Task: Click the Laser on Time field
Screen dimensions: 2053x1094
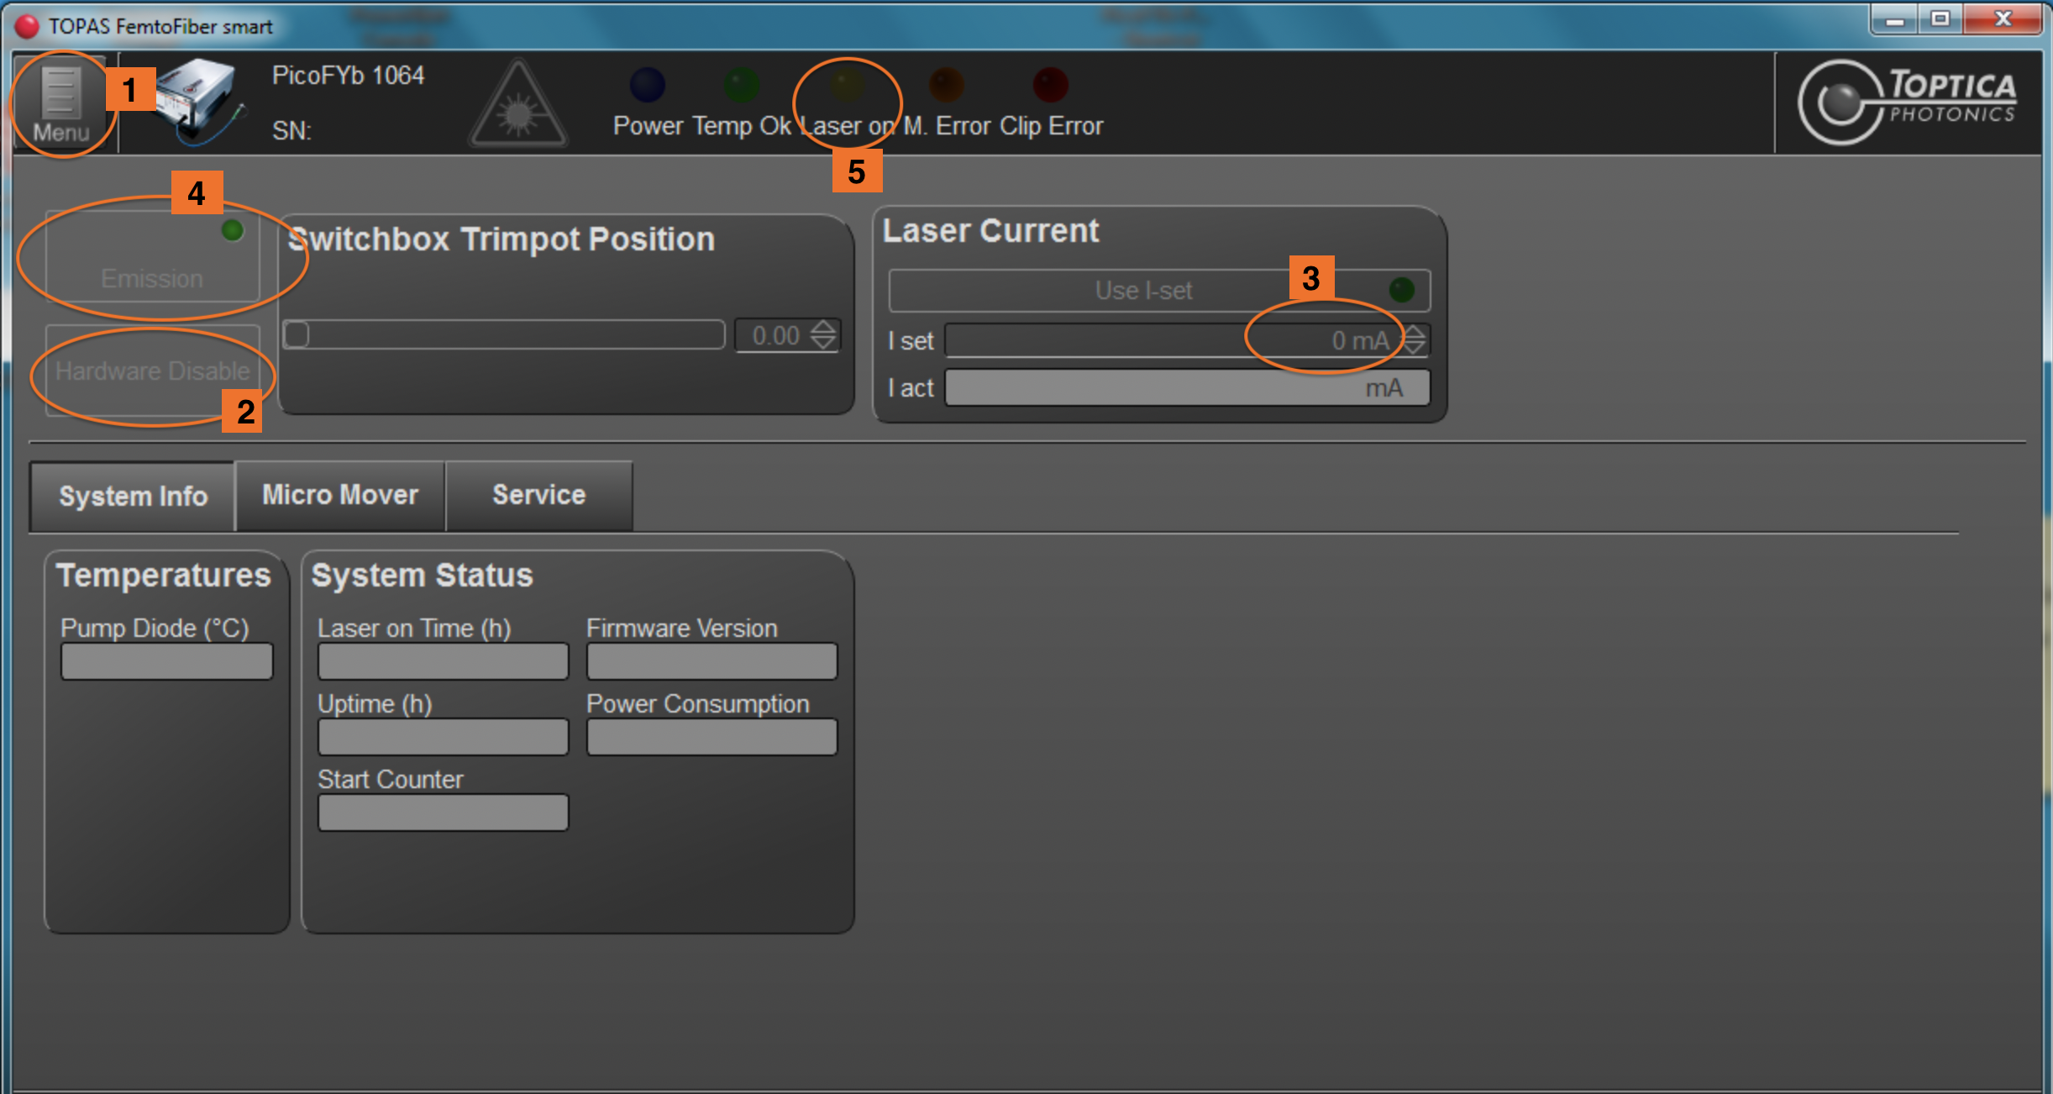Action: pyautogui.click(x=443, y=661)
